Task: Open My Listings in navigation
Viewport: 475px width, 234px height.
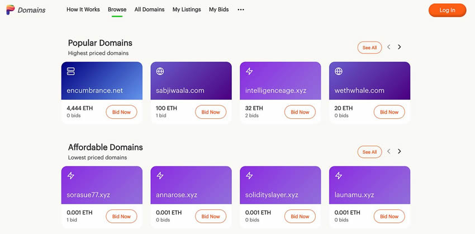Action: point(187,10)
